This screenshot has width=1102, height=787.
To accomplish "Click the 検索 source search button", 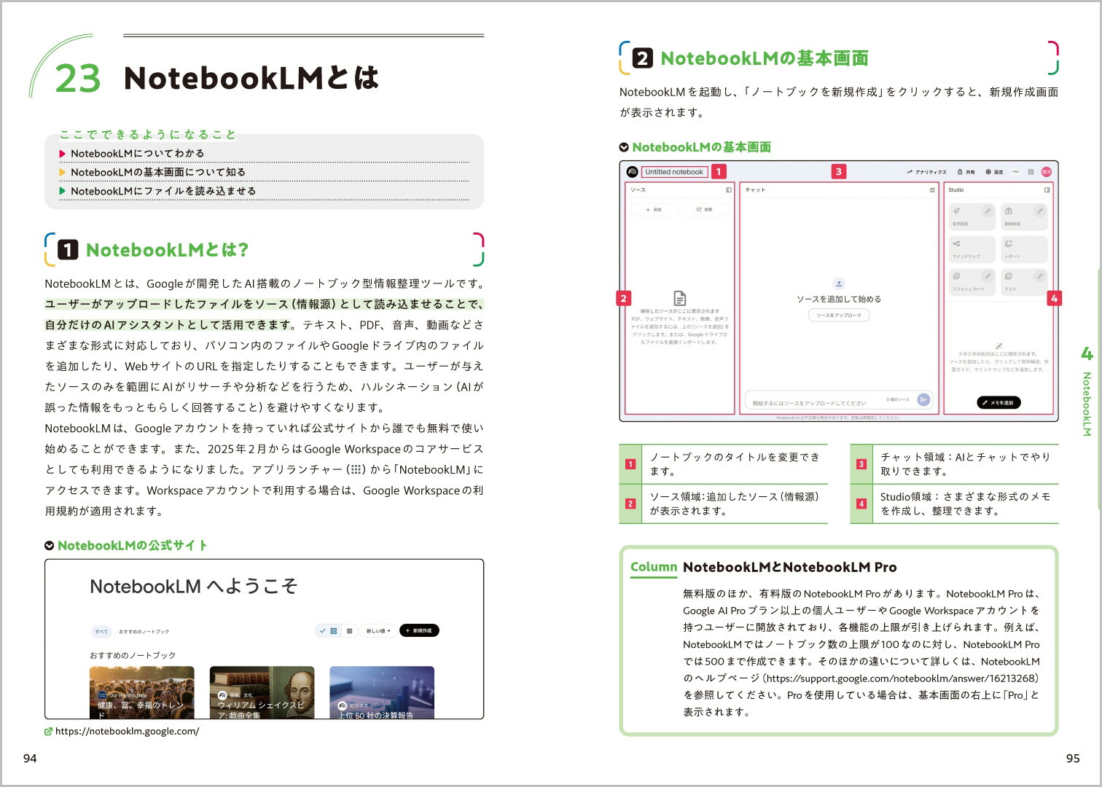I will [704, 209].
